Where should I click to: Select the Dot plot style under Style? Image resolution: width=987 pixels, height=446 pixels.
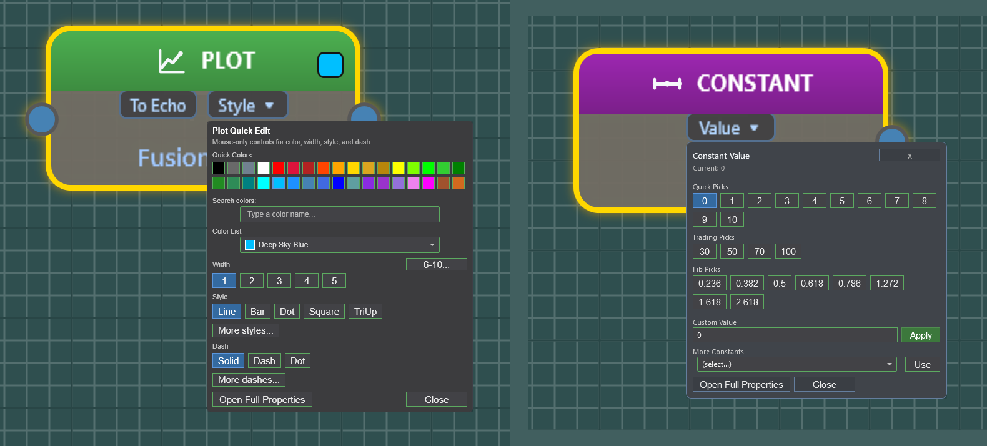coord(287,312)
